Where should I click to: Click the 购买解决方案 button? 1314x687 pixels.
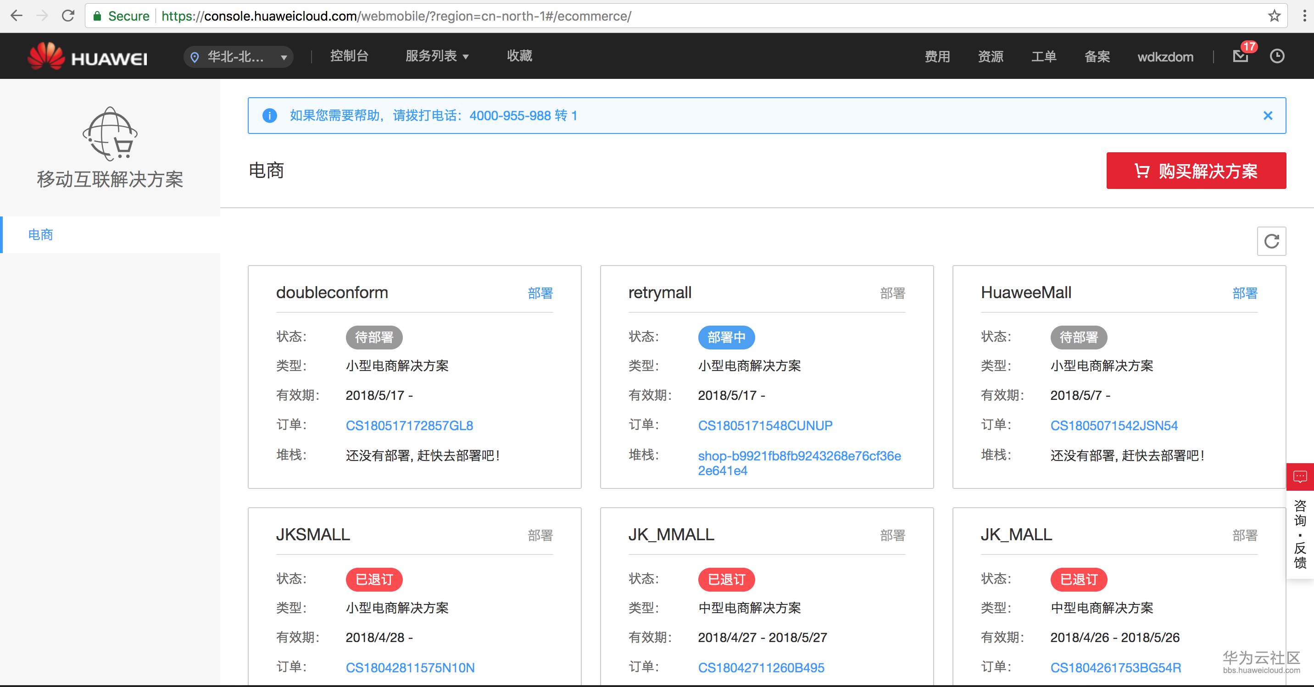tap(1196, 171)
